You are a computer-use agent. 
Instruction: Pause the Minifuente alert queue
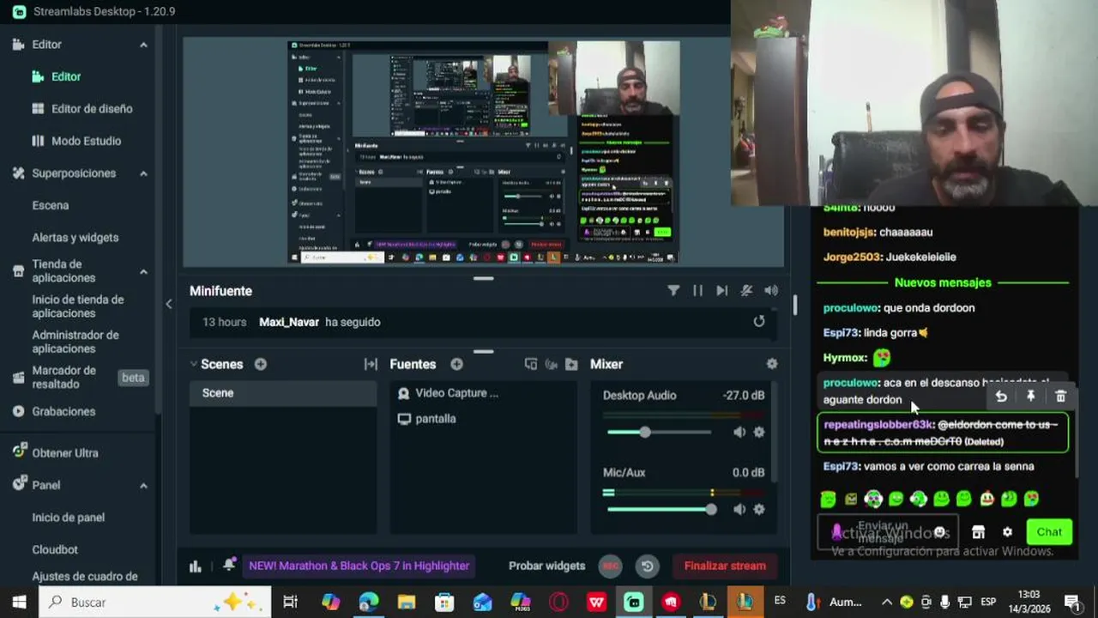pyautogui.click(x=697, y=291)
